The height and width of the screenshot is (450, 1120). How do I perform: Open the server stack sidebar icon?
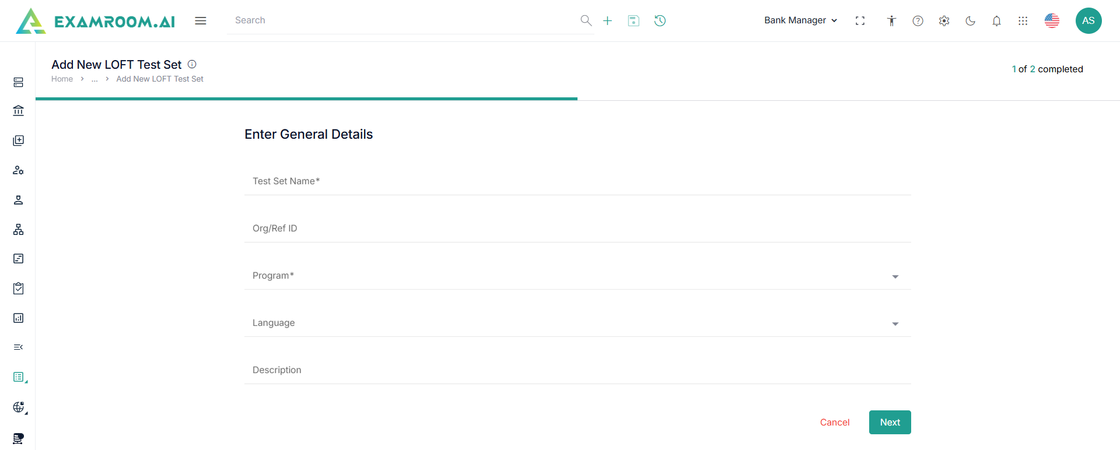(19, 82)
